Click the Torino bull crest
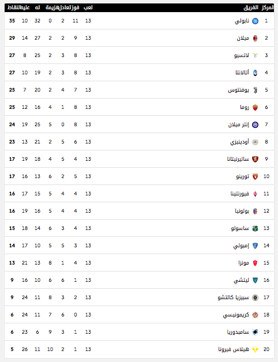278x362 pixels. [255, 176]
